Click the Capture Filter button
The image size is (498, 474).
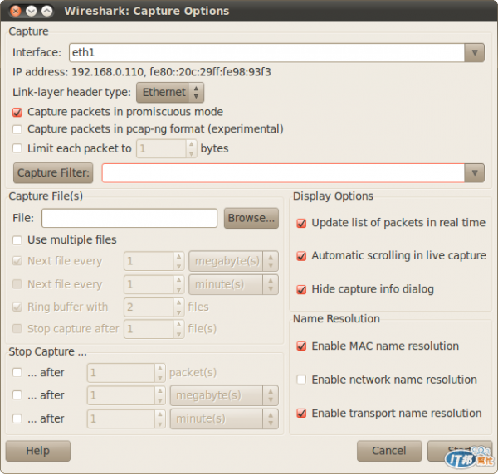53,173
